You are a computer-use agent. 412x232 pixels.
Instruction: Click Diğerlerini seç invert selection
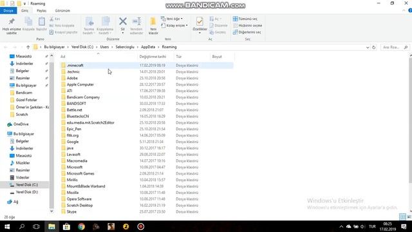pos(247,32)
